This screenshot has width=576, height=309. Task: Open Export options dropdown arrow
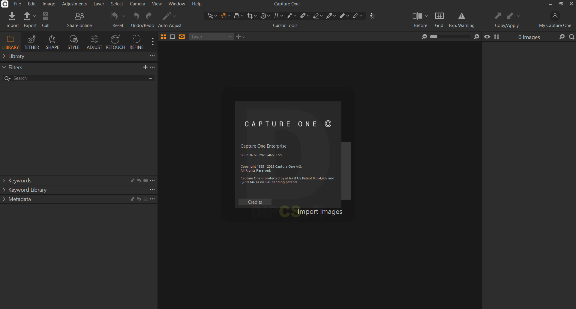click(34, 16)
